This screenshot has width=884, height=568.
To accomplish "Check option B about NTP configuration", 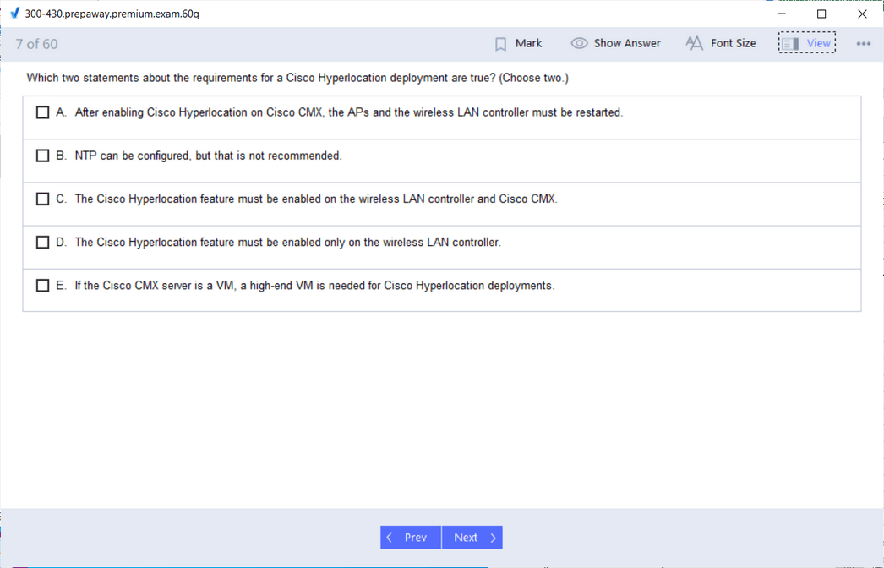I will click(x=42, y=156).
